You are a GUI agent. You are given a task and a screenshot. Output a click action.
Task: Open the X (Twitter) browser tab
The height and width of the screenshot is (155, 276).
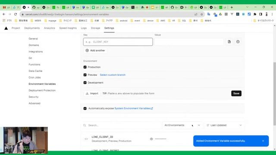(x=135, y=7)
